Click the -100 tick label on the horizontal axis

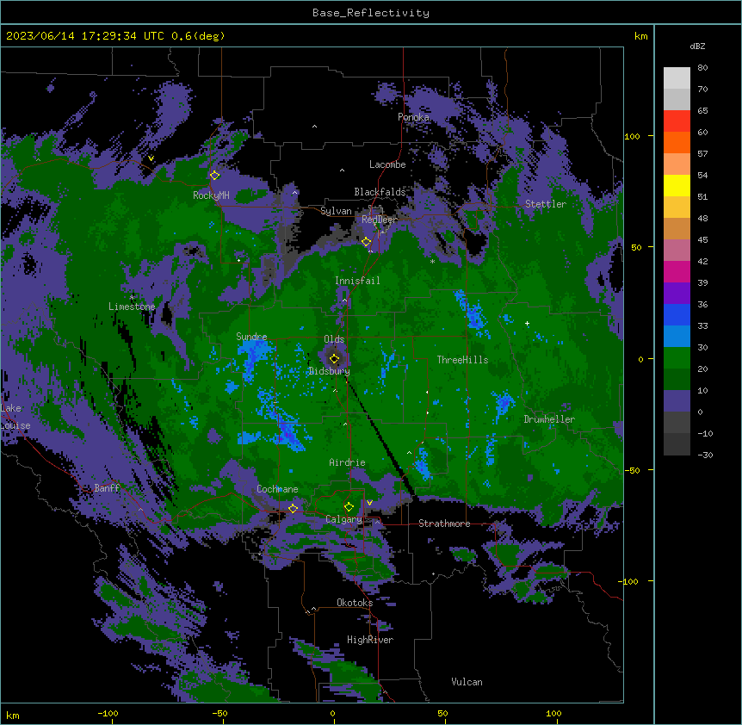[108, 713]
